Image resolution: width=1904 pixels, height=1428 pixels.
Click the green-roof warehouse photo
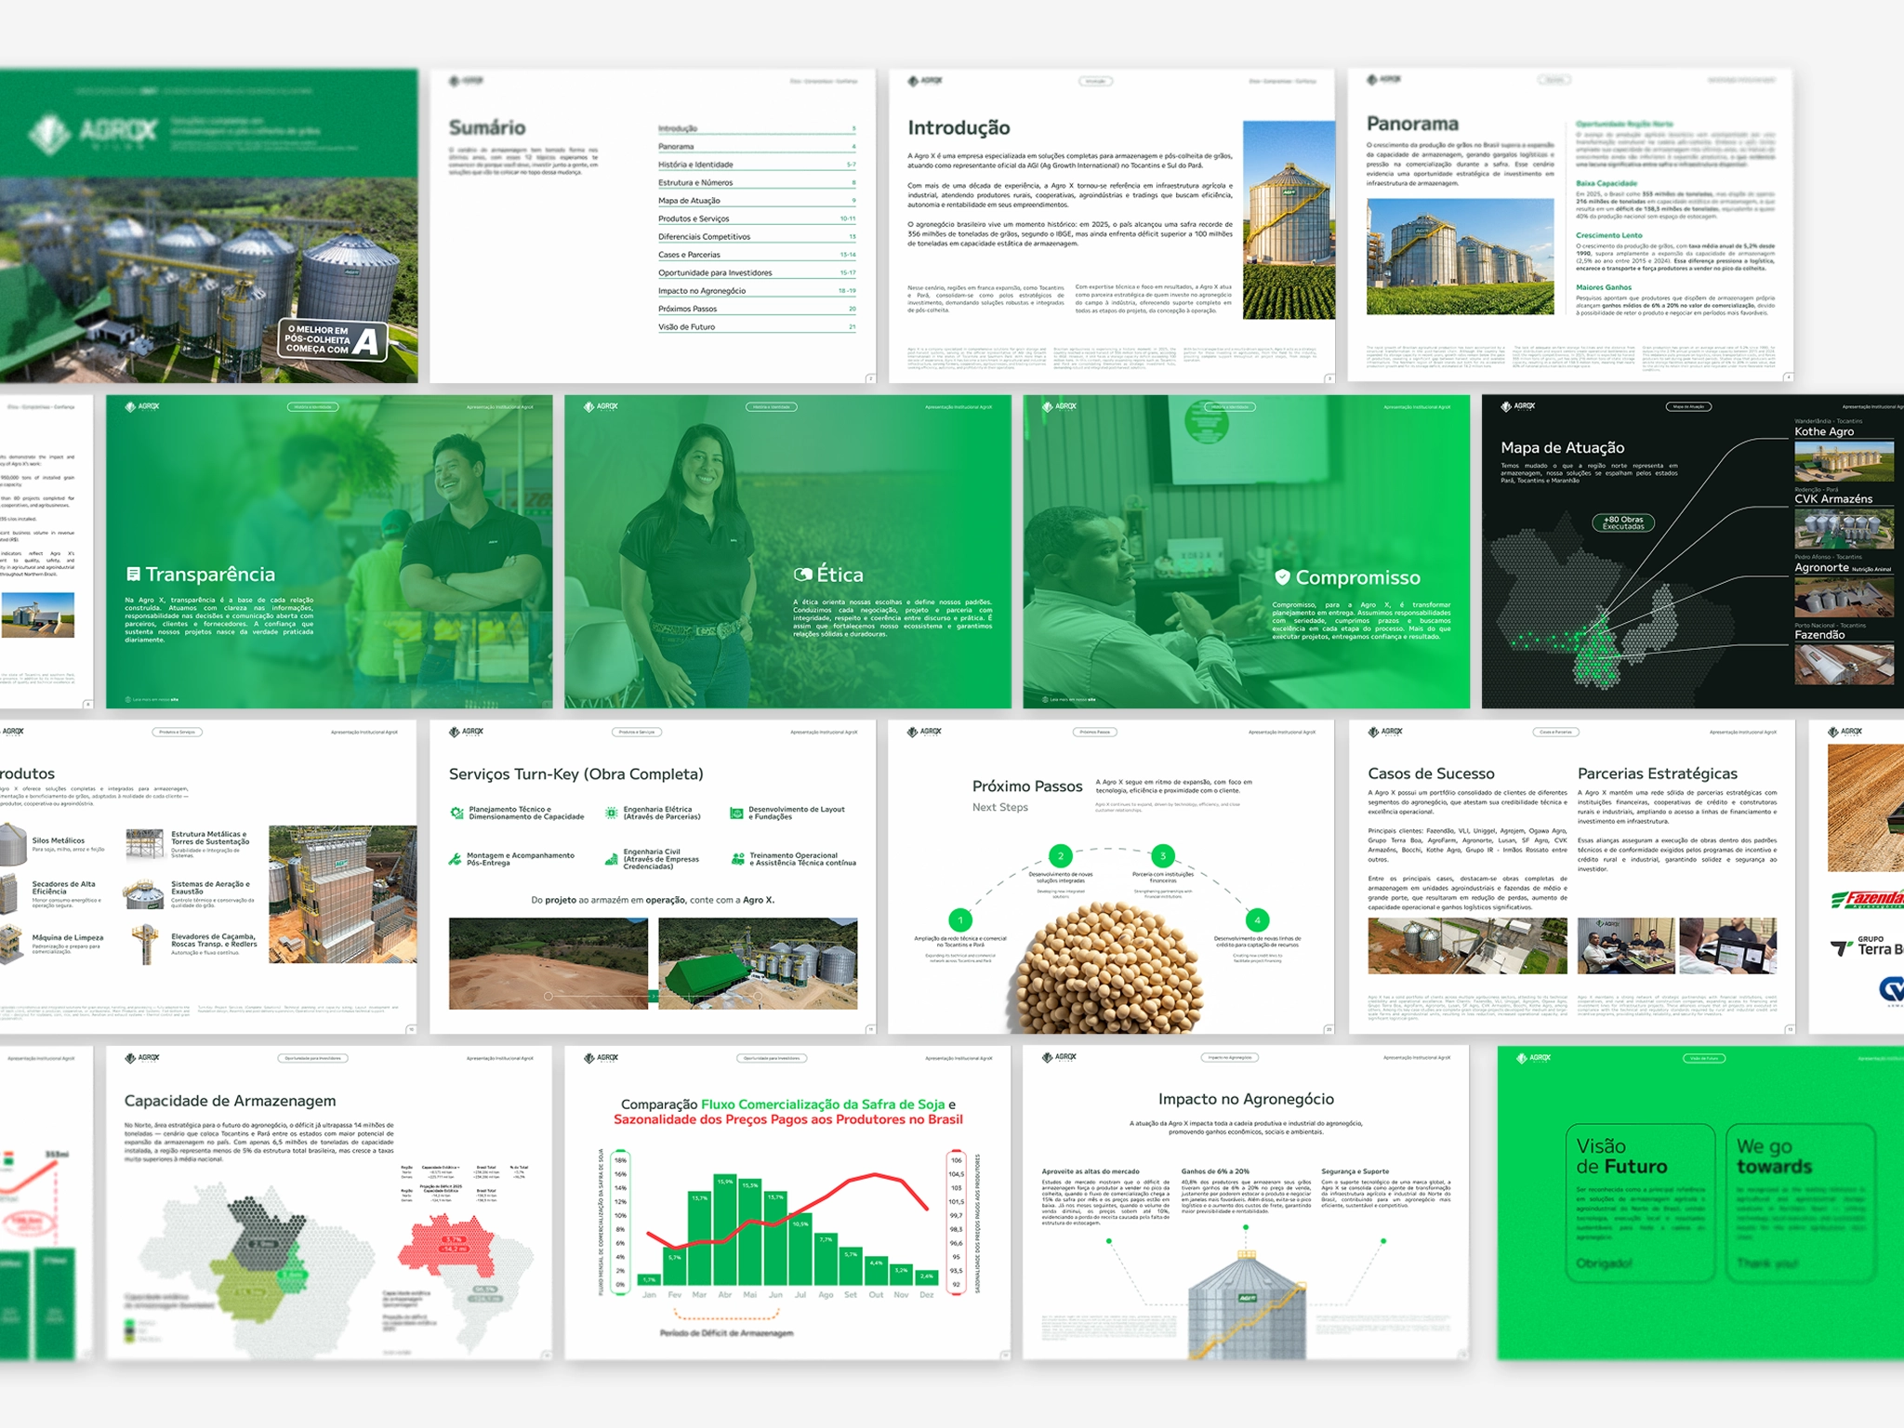click(758, 963)
